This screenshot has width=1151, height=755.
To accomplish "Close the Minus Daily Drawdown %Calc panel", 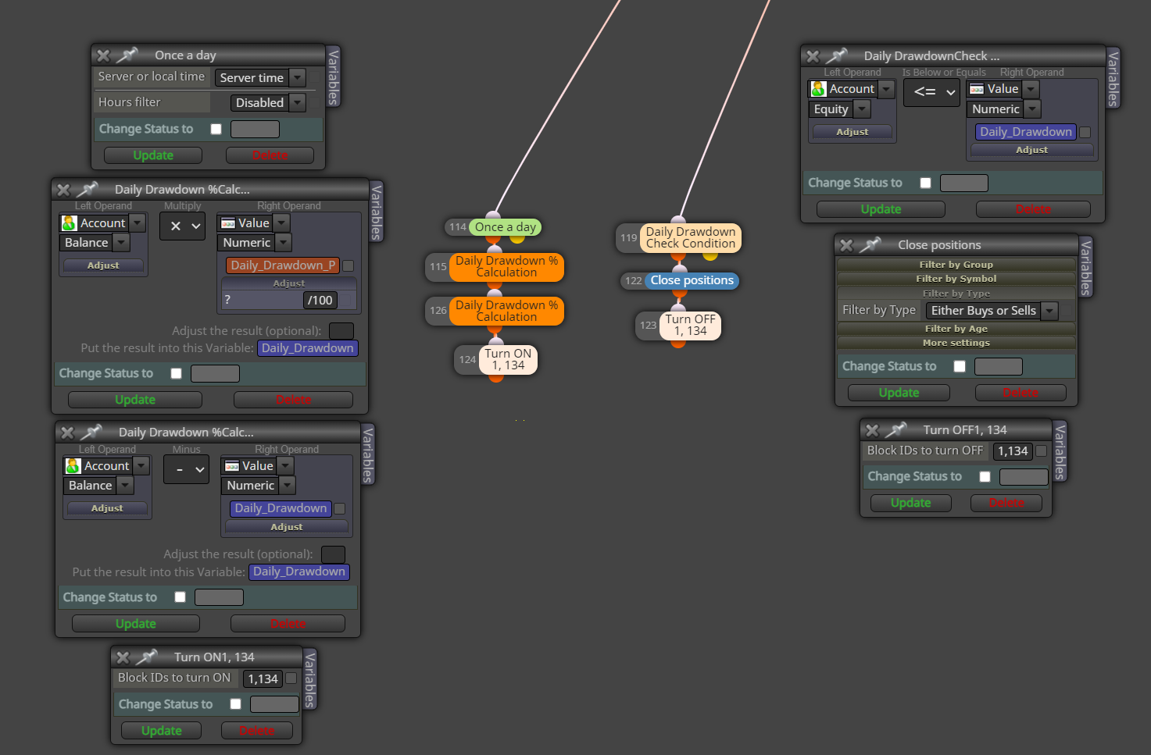I will coord(67,433).
